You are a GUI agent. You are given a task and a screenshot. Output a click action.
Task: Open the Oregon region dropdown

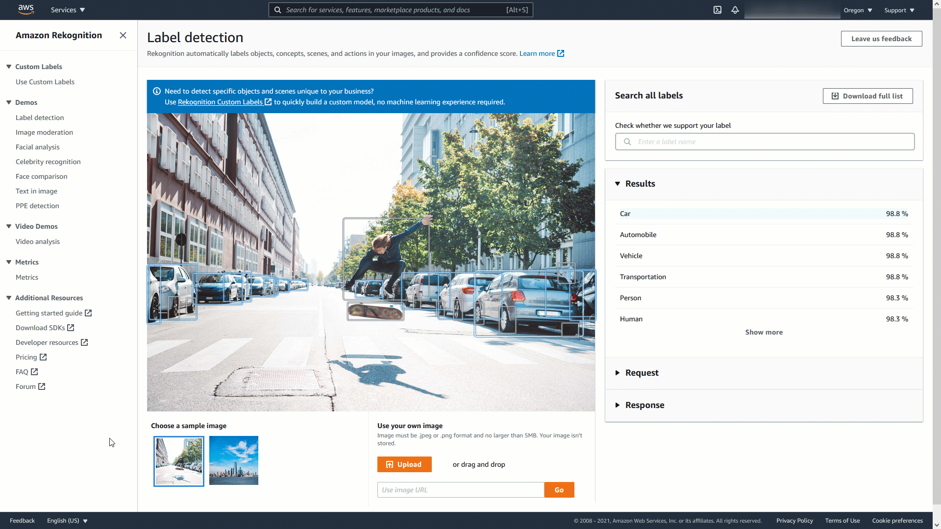858,10
